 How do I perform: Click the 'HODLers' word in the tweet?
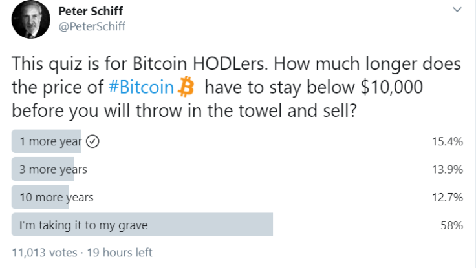pyautogui.click(x=230, y=64)
